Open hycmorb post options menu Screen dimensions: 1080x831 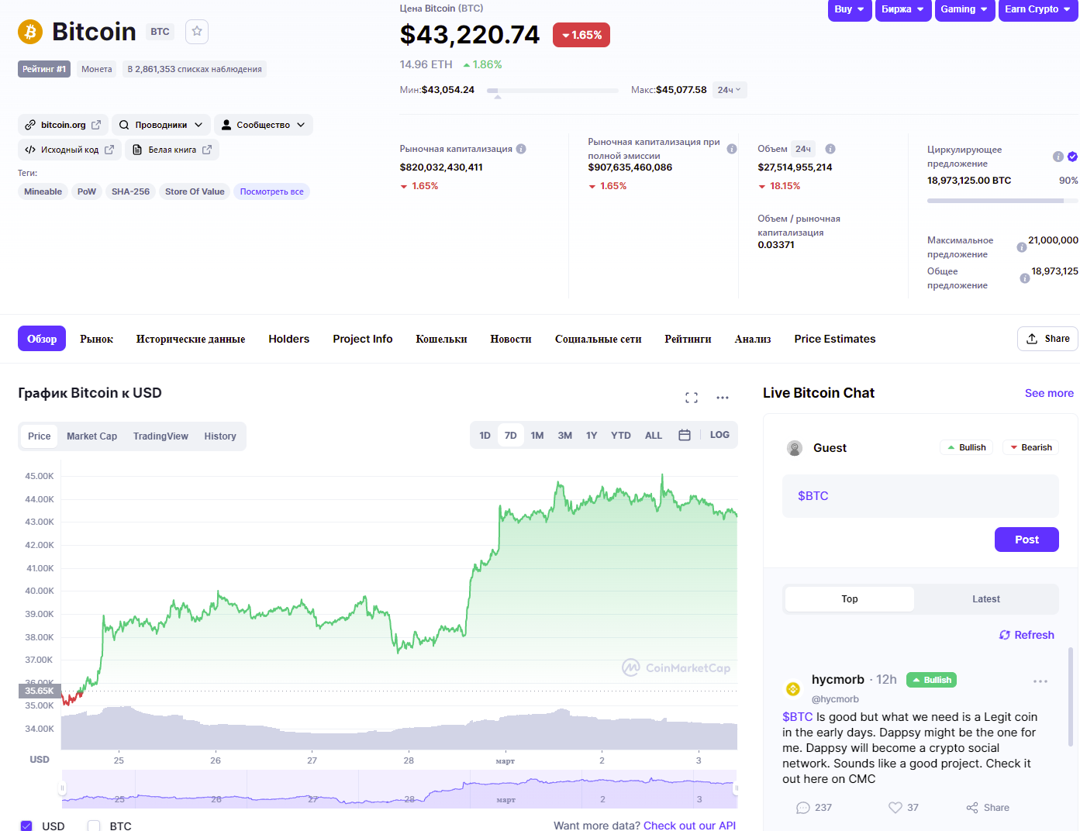coord(1040,681)
